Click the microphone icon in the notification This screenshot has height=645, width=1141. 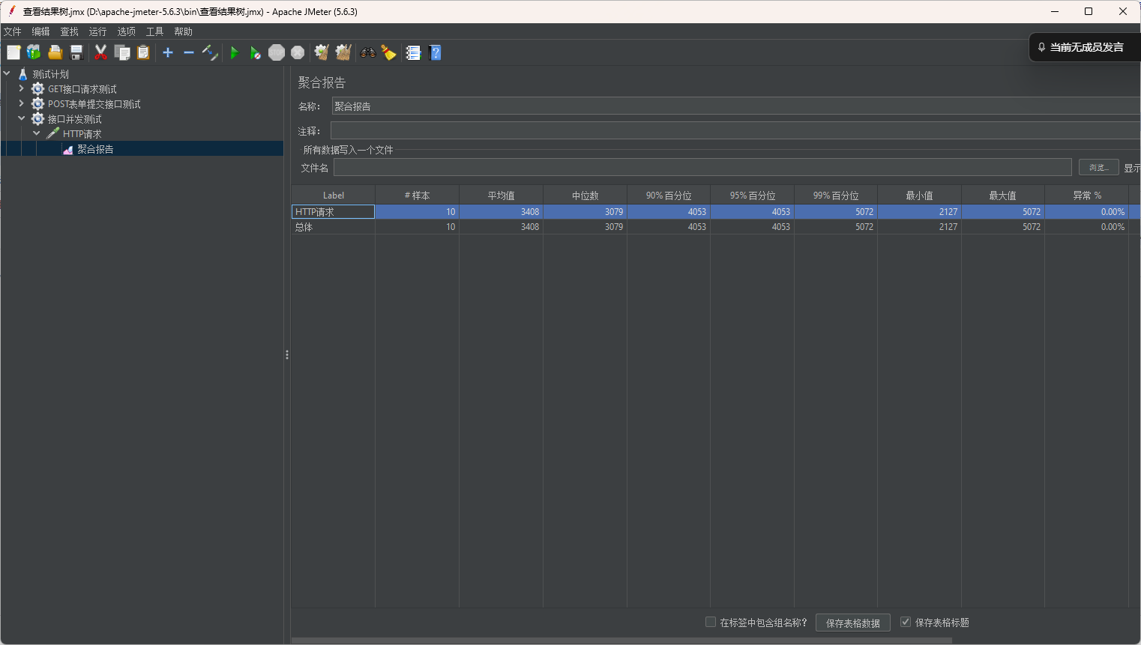1041,47
